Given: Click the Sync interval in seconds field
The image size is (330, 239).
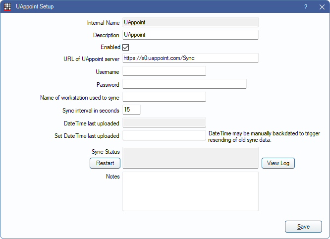Looking at the screenshot, I should [131, 110].
